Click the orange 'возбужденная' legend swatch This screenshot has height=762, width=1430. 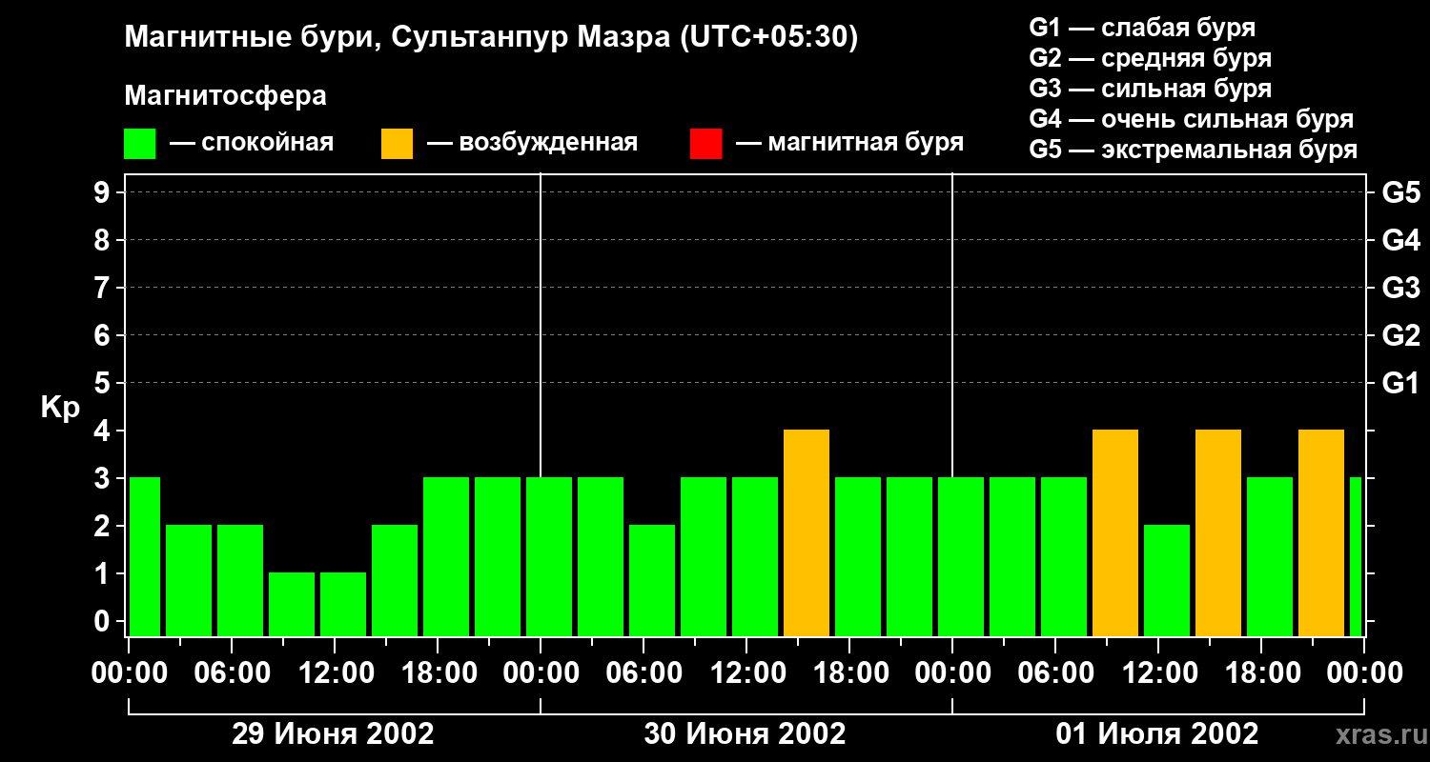point(397,144)
